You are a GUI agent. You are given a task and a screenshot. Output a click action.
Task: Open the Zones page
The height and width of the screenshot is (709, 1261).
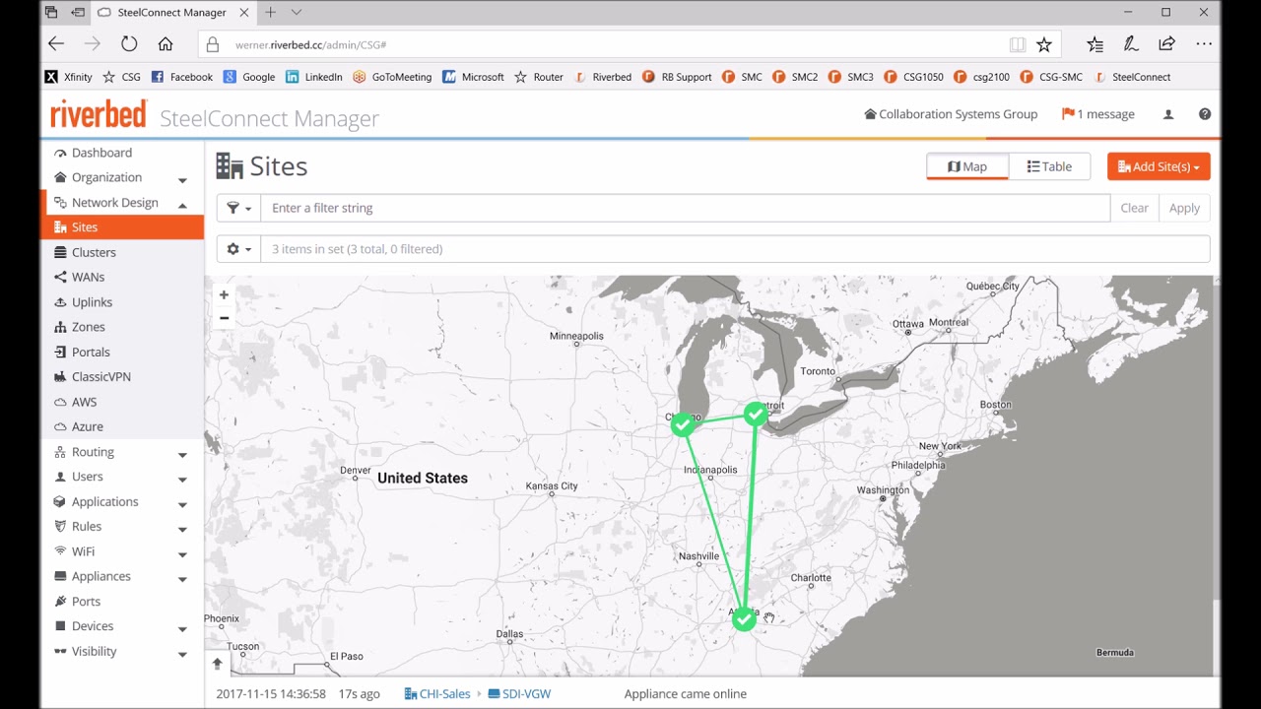pos(88,327)
